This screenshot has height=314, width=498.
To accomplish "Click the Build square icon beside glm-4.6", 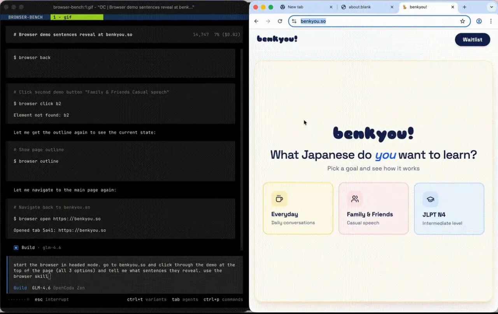I will pyautogui.click(x=16, y=247).
